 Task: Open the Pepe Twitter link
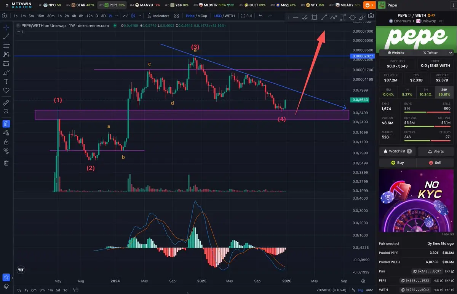coord(430,52)
